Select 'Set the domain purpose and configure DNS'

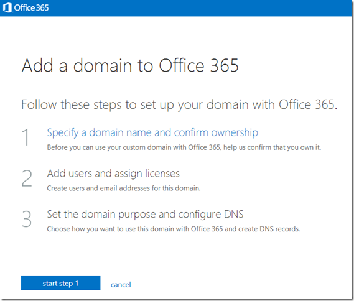145,215
